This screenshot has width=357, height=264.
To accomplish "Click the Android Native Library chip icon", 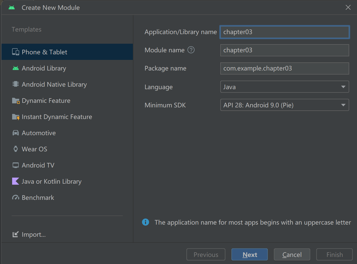I will pos(16,84).
